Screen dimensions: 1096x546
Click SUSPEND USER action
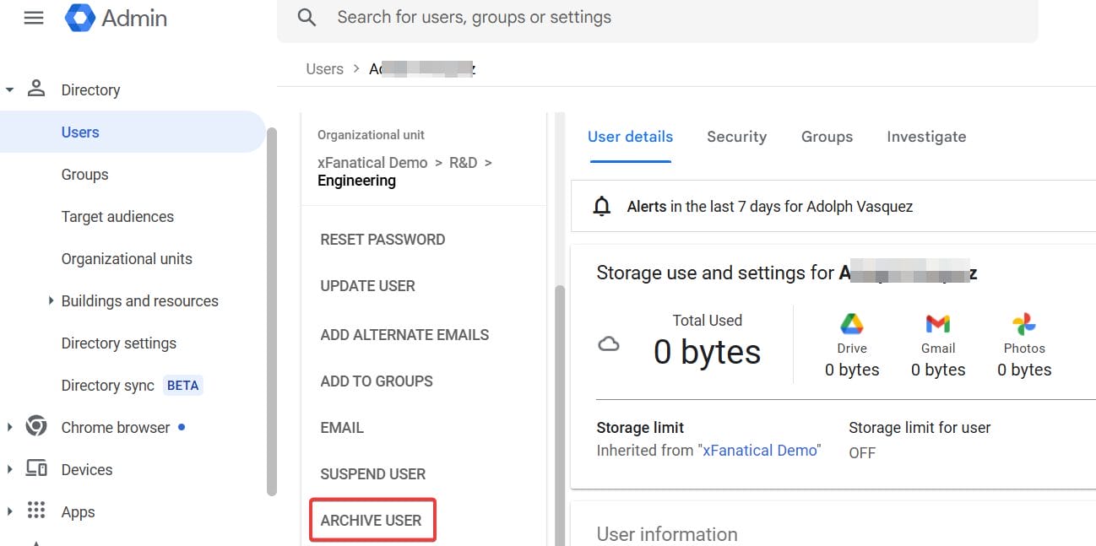click(x=372, y=474)
